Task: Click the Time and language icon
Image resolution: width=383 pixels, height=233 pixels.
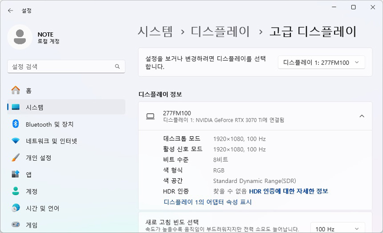Action: (x=16, y=208)
